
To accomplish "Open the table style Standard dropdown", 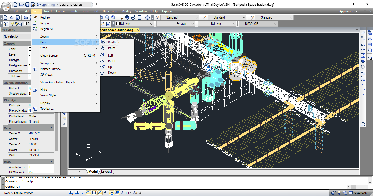I will click(274, 17).
